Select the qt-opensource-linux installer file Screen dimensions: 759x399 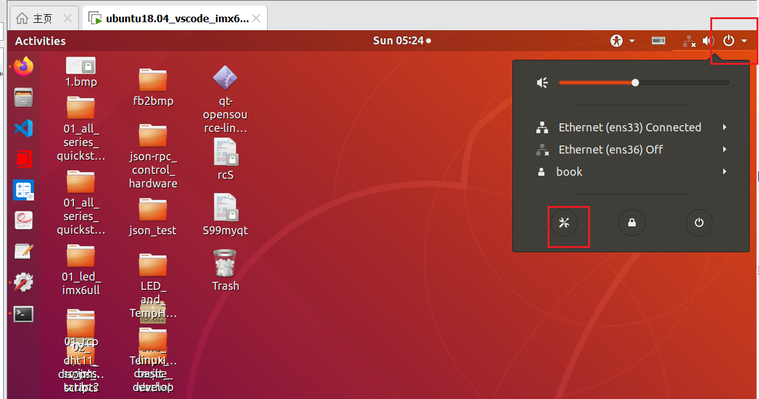tap(225, 99)
